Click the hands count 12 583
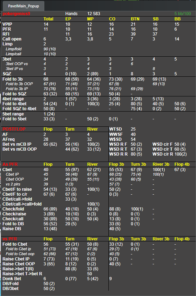Screen dimensions: 196x296 pos(94,14)
